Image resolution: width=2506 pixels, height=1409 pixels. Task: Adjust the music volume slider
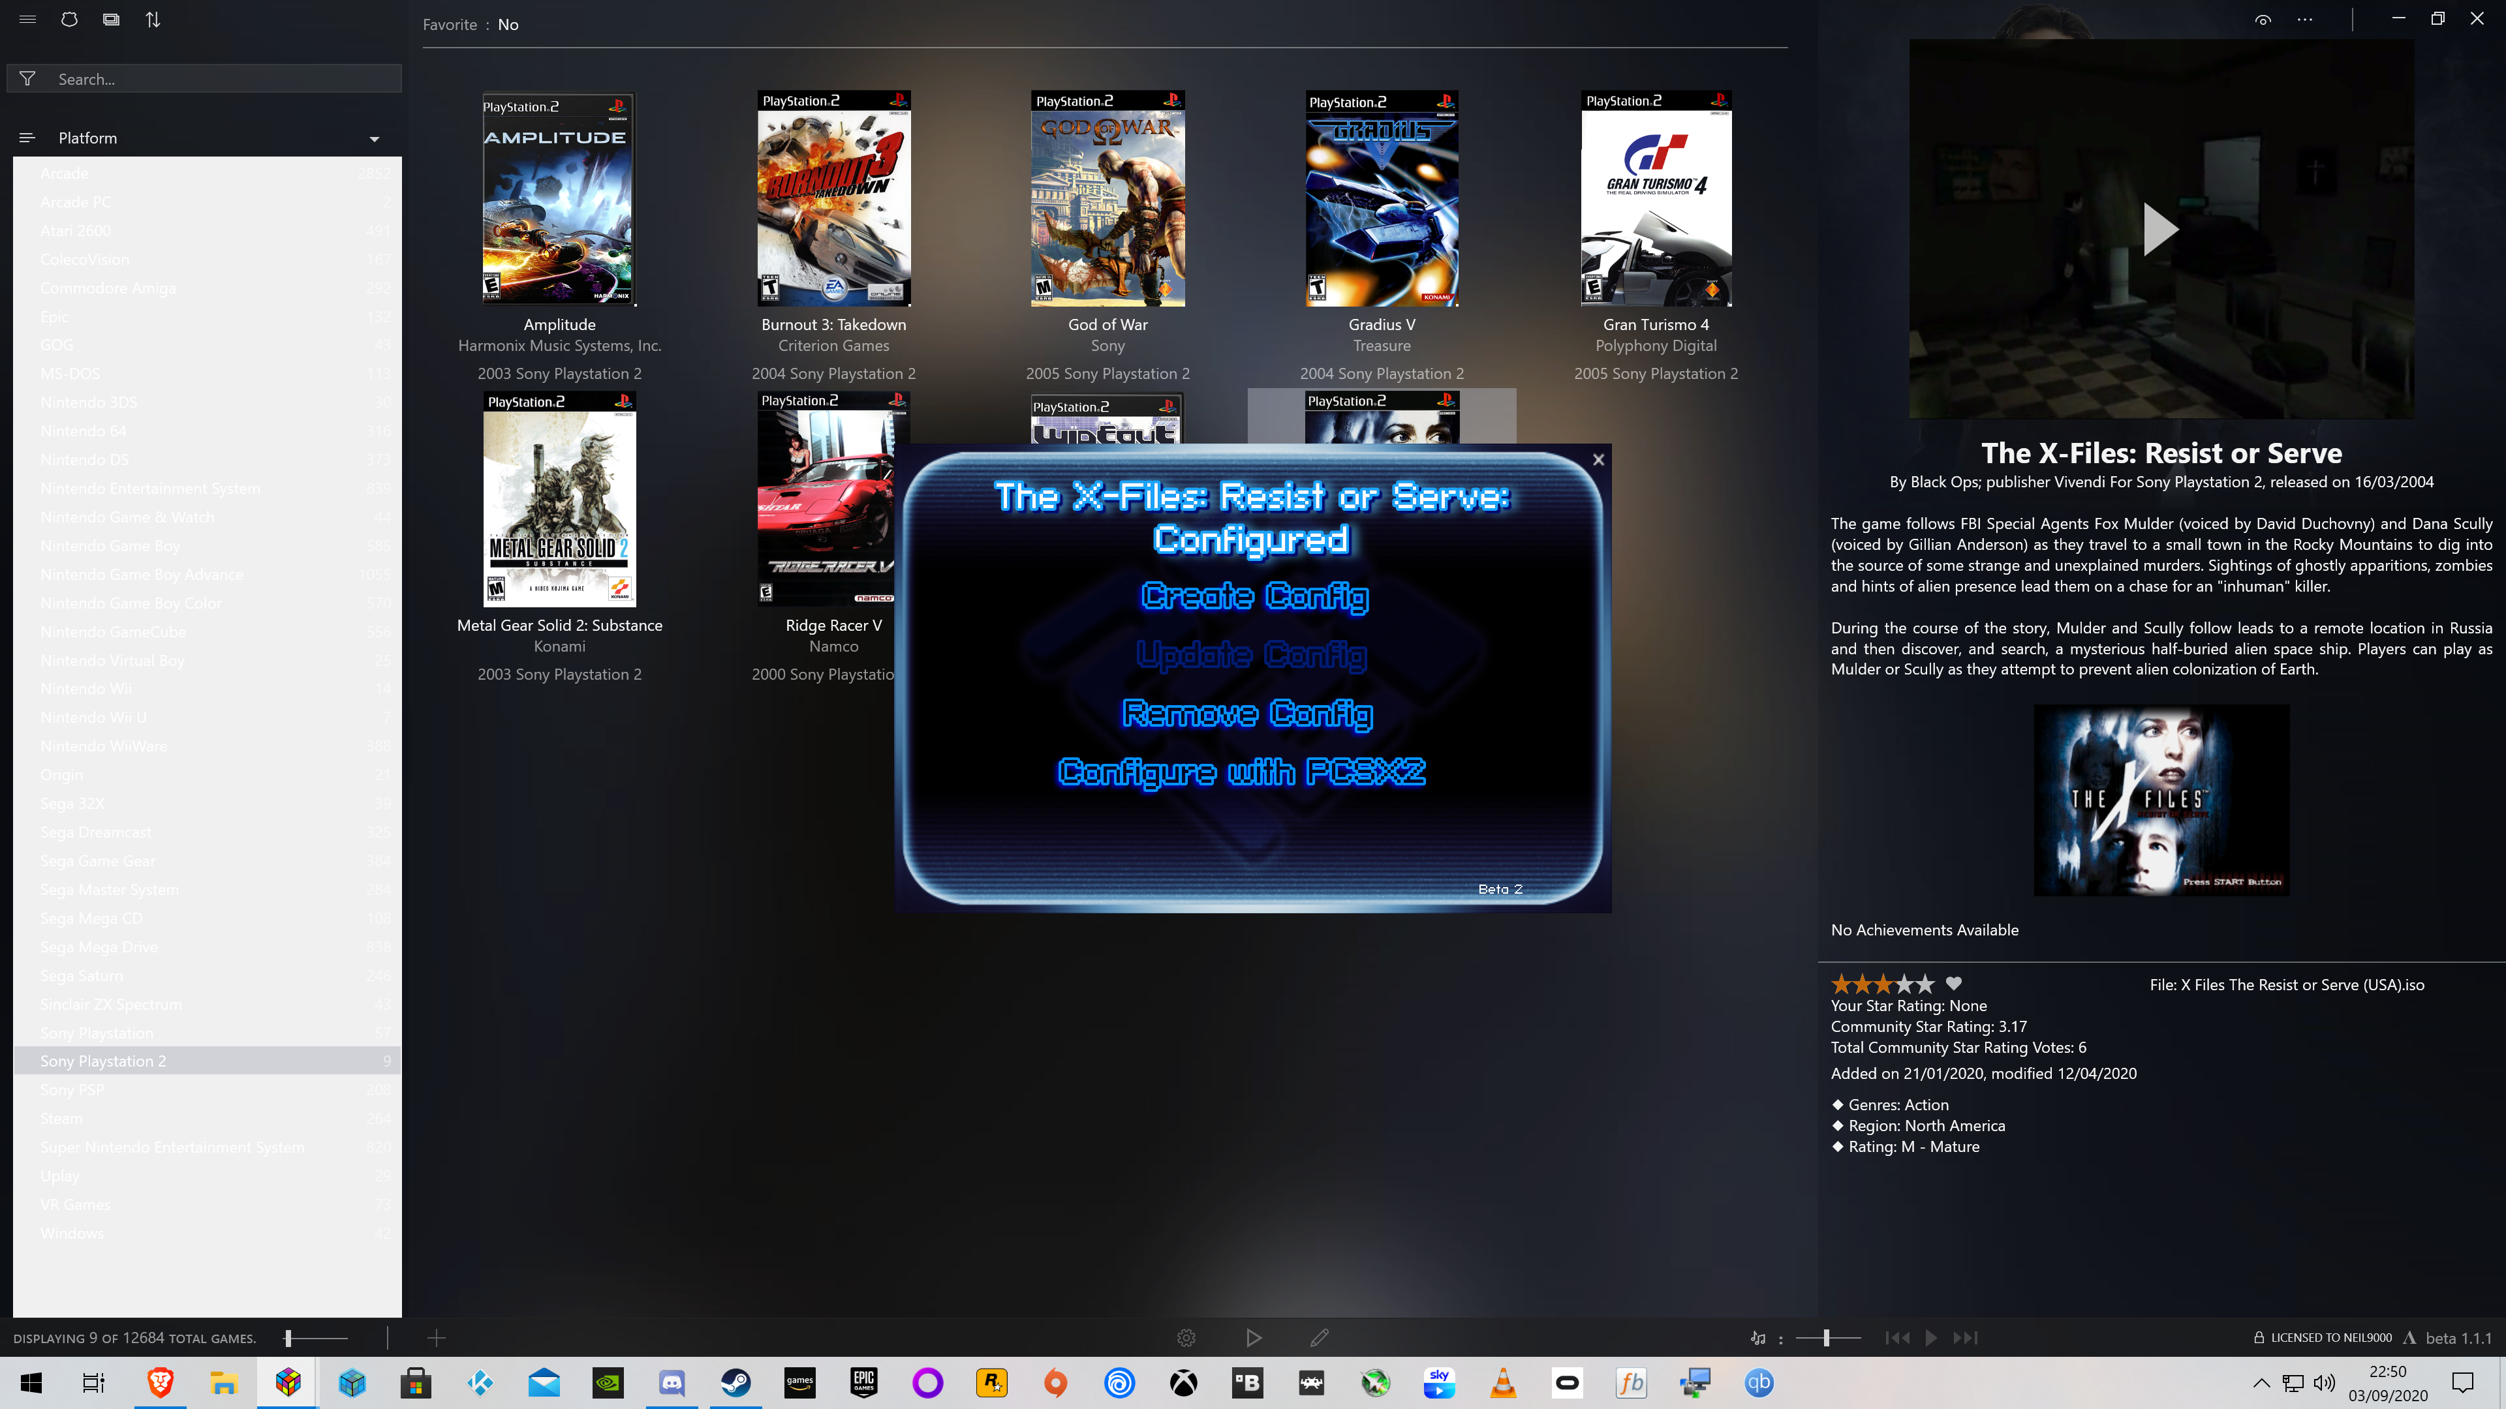[x=1828, y=1339]
